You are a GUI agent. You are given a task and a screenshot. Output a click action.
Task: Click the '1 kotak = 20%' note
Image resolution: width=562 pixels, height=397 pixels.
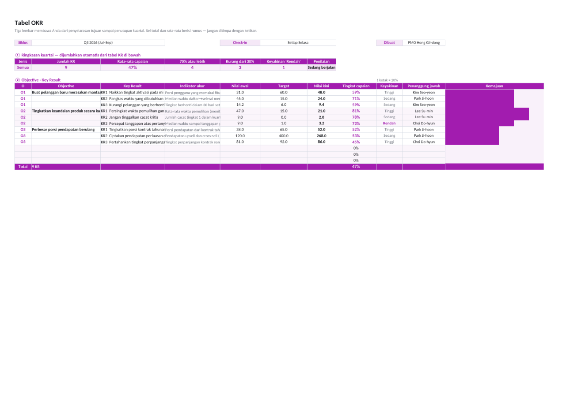387,80
